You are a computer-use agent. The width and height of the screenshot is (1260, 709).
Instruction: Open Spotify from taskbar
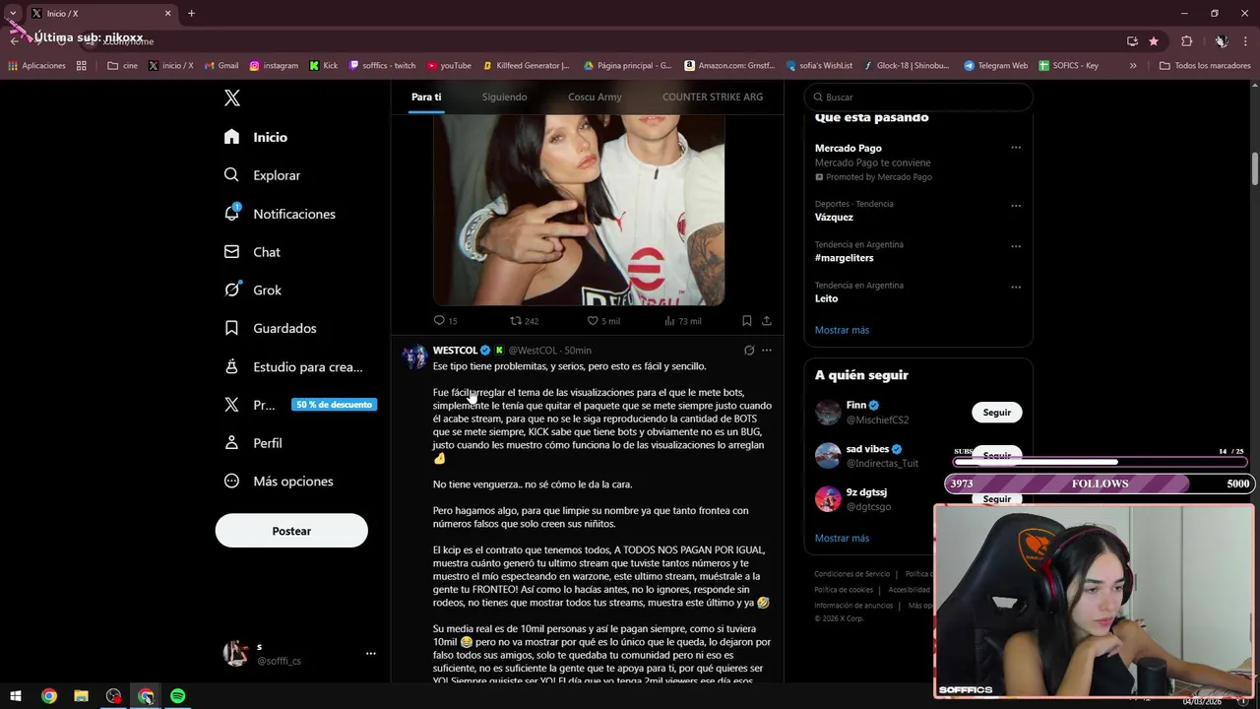[x=177, y=696]
